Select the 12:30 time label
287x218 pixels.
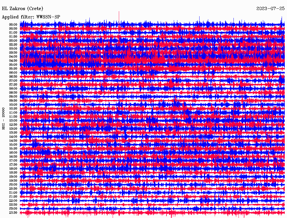[x=13, y=125]
